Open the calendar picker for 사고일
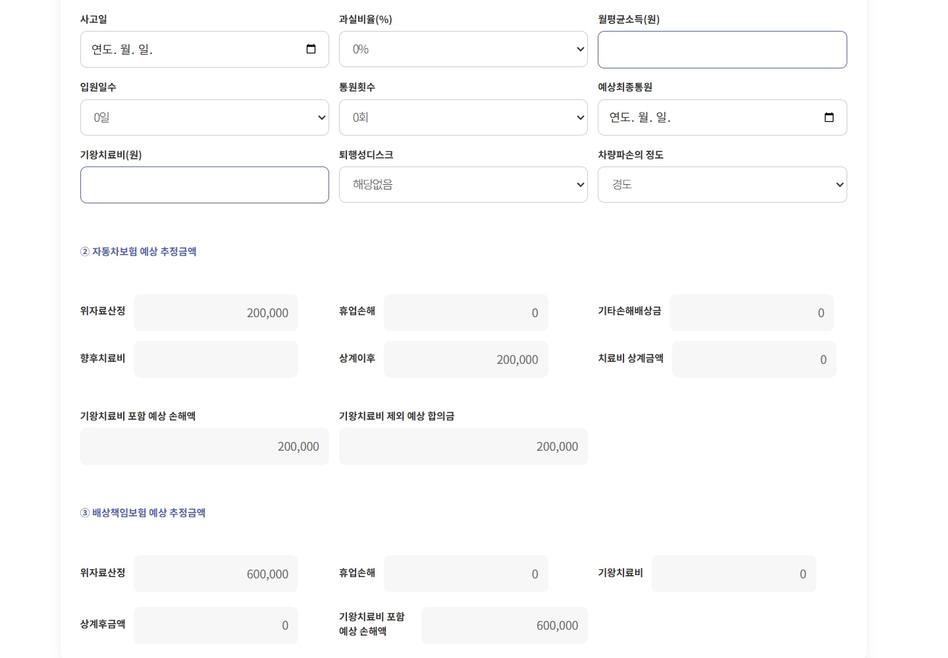 pyautogui.click(x=311, y=49)
